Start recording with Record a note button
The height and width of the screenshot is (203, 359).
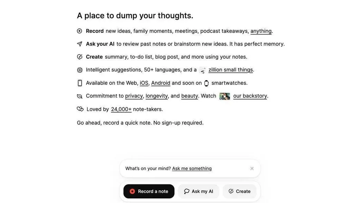click(149, 191)
